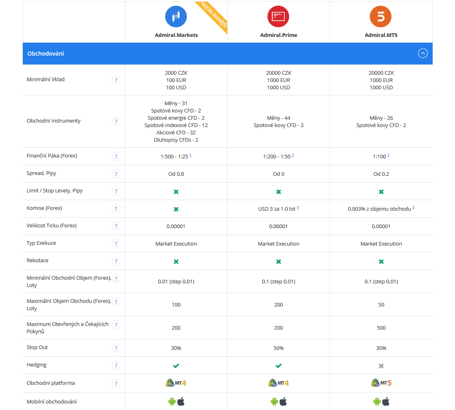Show help for Typ Exekuce row
The height and width of the screenshot is (410, 455).
click(116, 244)
